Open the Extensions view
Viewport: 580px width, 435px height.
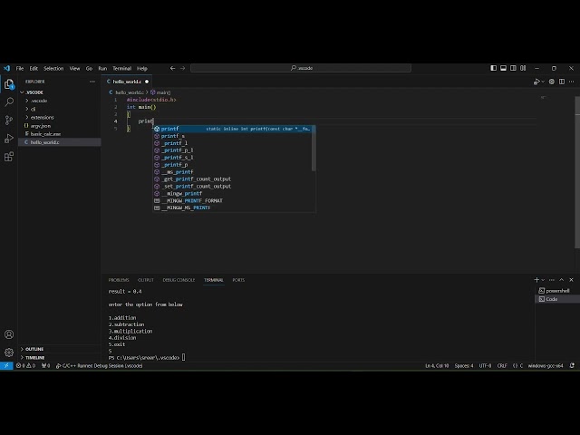pos(9,157)
